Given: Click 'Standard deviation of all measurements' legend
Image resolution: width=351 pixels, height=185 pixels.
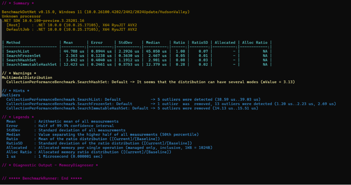Looking at the screenshot, I should coord(82,130).
